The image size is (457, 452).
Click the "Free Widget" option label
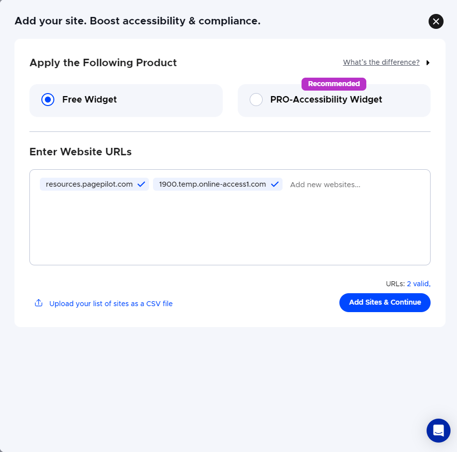tap(89, 100)
